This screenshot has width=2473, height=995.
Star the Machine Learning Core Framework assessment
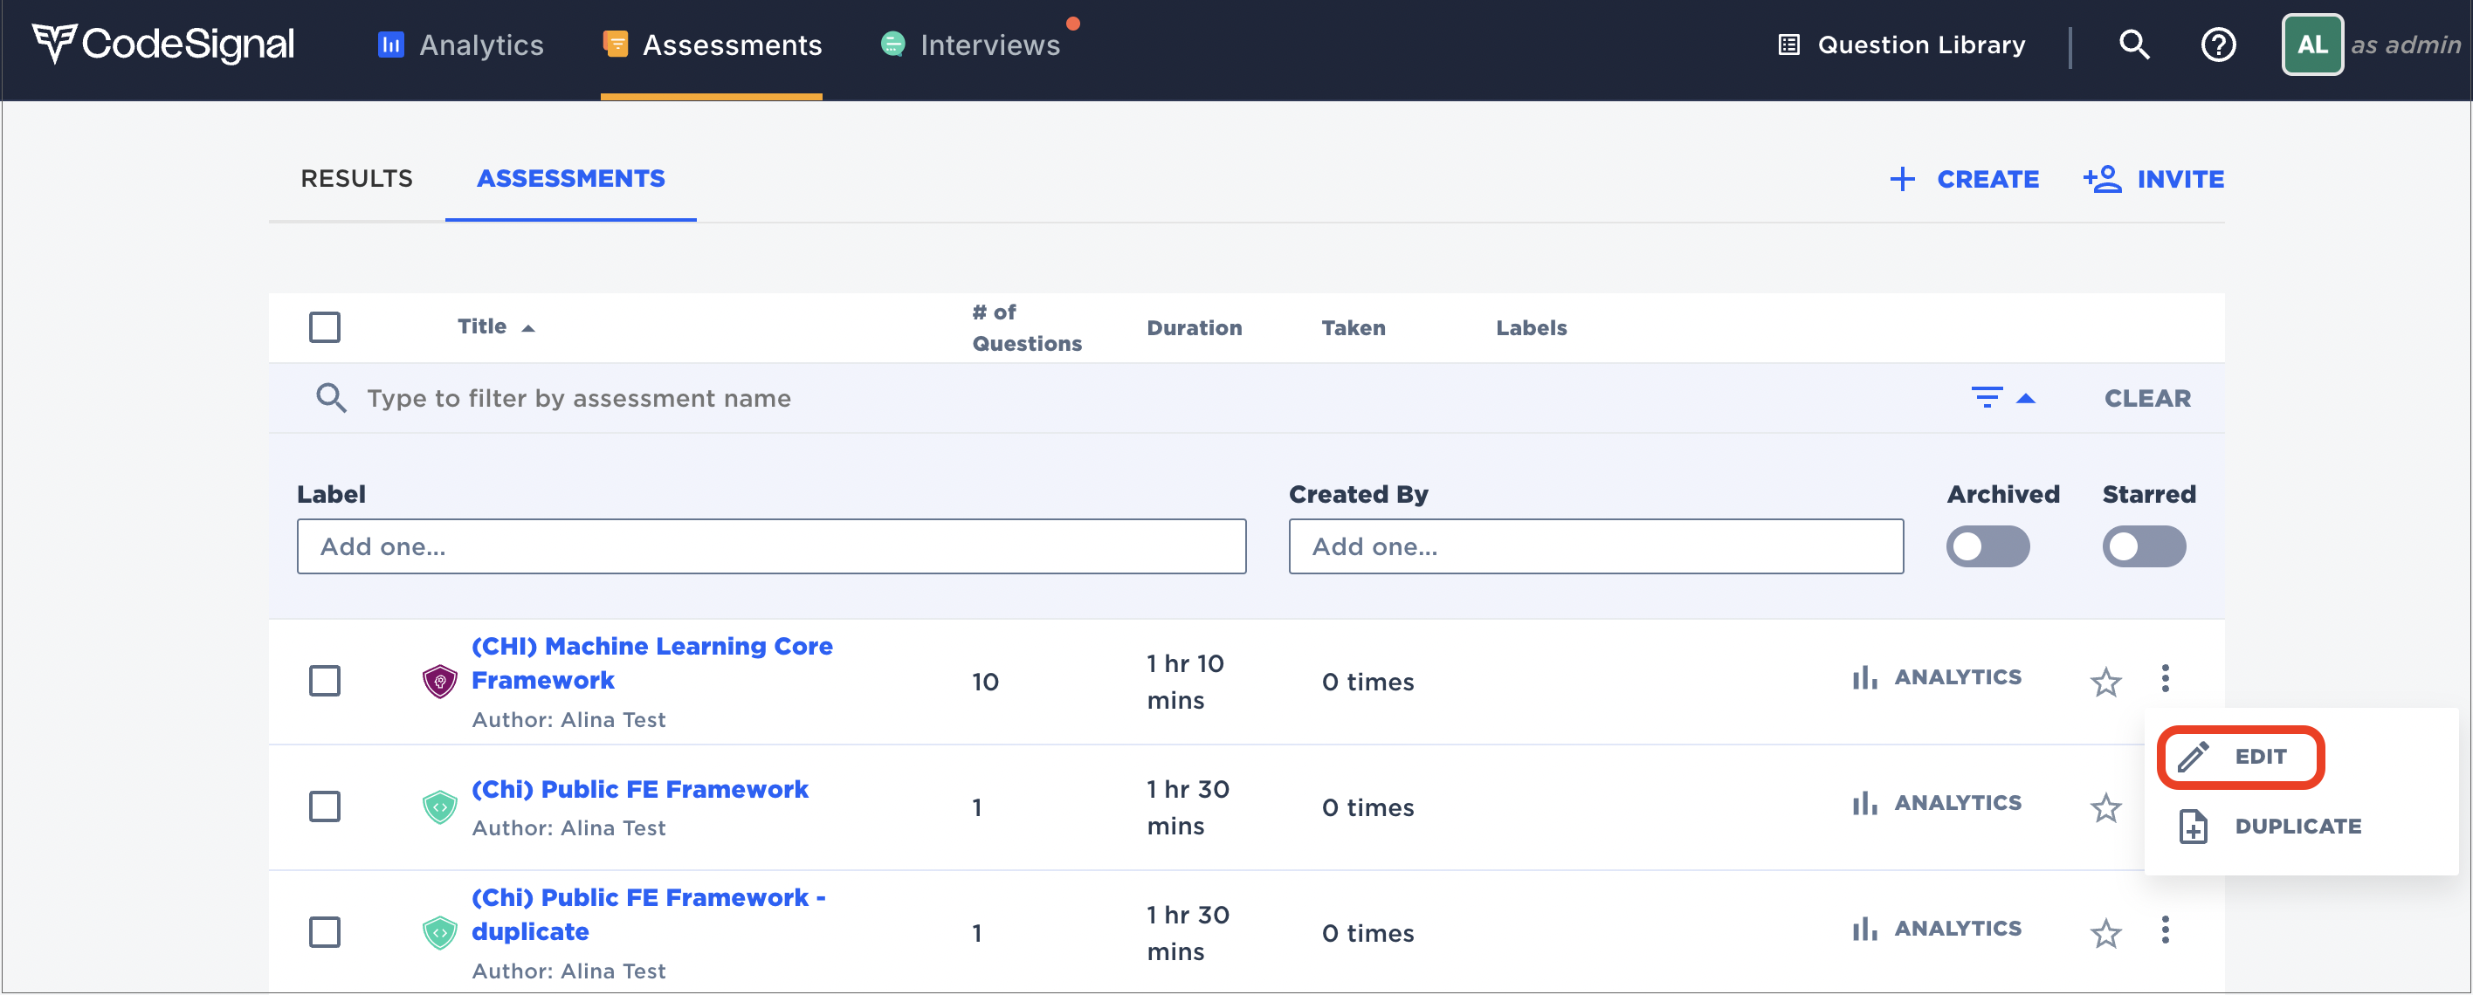point(2105,683)
